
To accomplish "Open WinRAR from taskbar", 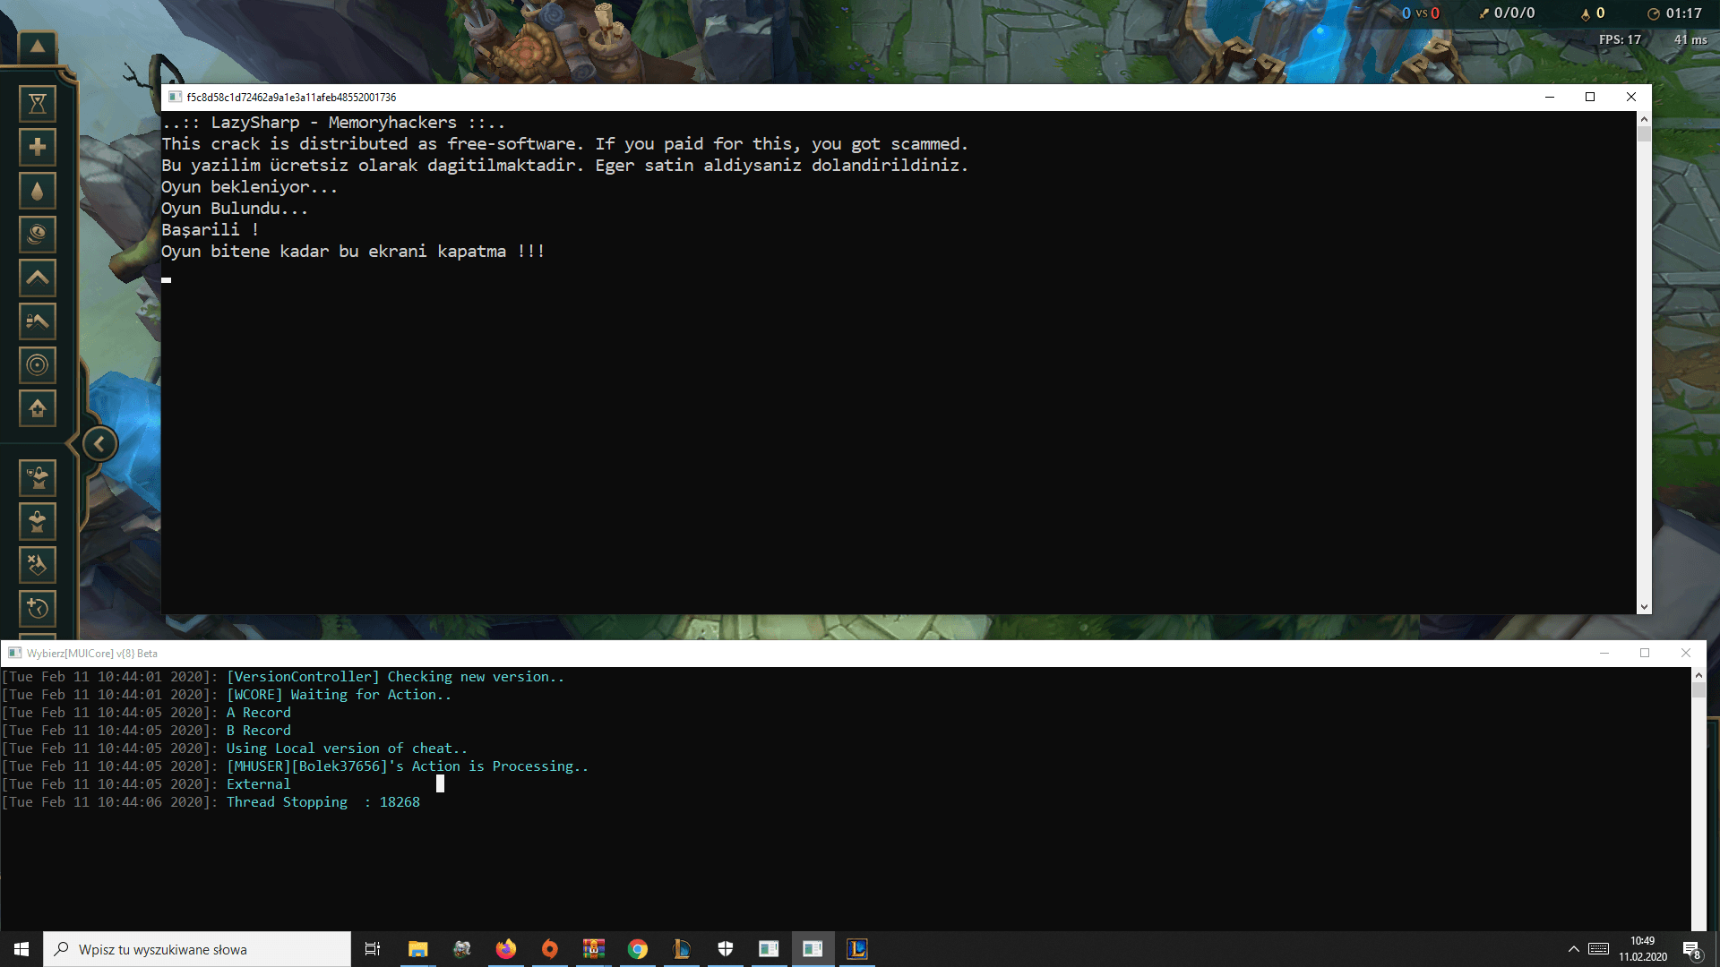I will click(594, 949).
